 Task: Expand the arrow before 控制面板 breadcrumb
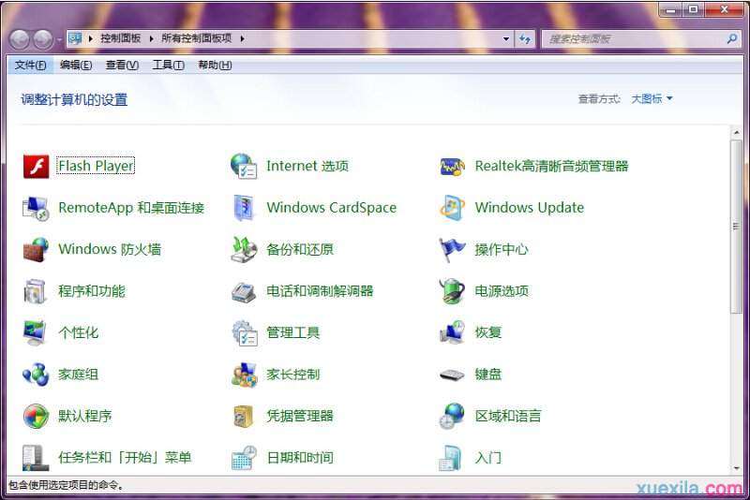(x=90, y=38)
